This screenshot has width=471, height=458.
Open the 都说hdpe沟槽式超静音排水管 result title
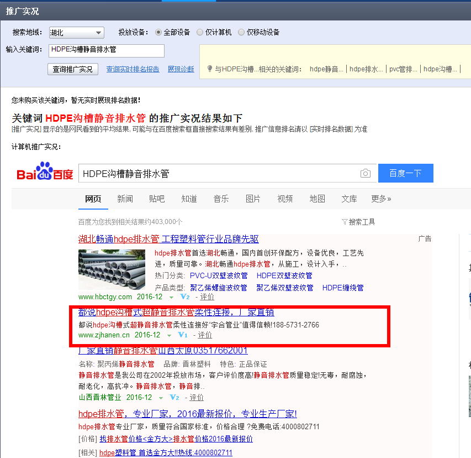point(176,313)
